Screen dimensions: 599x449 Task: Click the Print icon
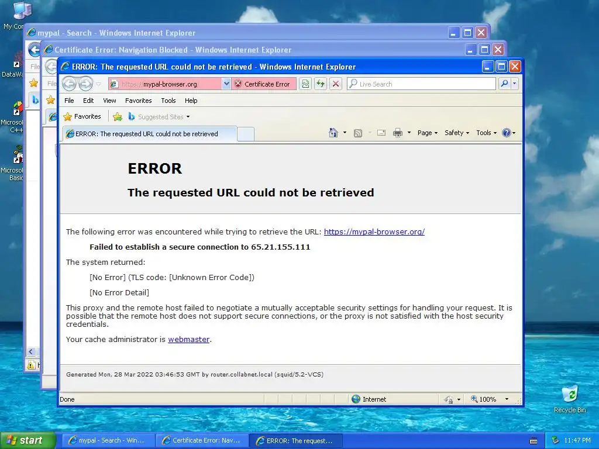coord(398,133)
